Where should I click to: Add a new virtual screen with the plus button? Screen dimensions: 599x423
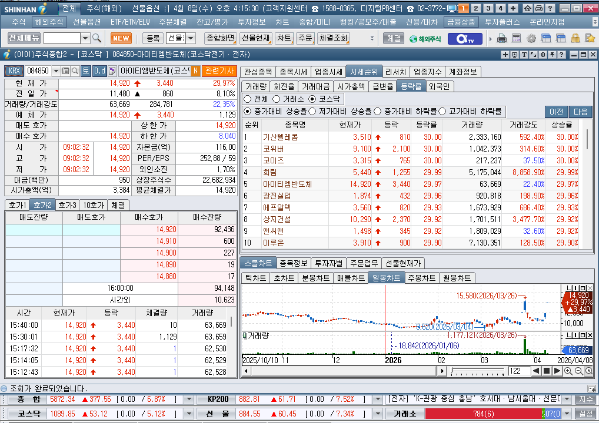pos(513,8)
